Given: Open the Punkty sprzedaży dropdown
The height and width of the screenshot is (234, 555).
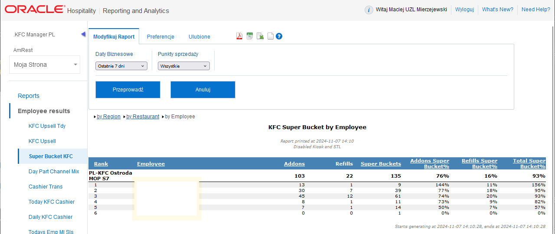Looking at the screenshot, I should (x=183, y=66).
